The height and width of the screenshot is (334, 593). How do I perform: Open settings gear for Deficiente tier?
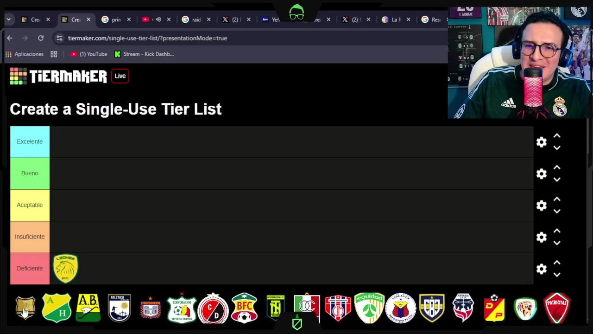click(541, 269)
